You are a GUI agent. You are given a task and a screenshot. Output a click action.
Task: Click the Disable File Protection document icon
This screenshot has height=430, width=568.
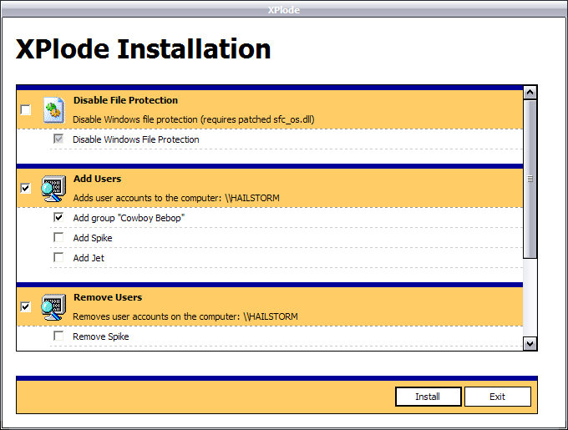click(x=54, y=110)
